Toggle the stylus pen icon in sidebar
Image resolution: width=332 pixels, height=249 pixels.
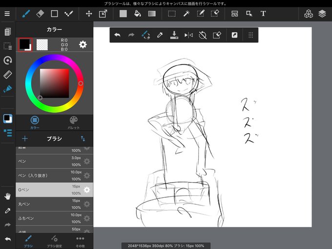(8, 89)
